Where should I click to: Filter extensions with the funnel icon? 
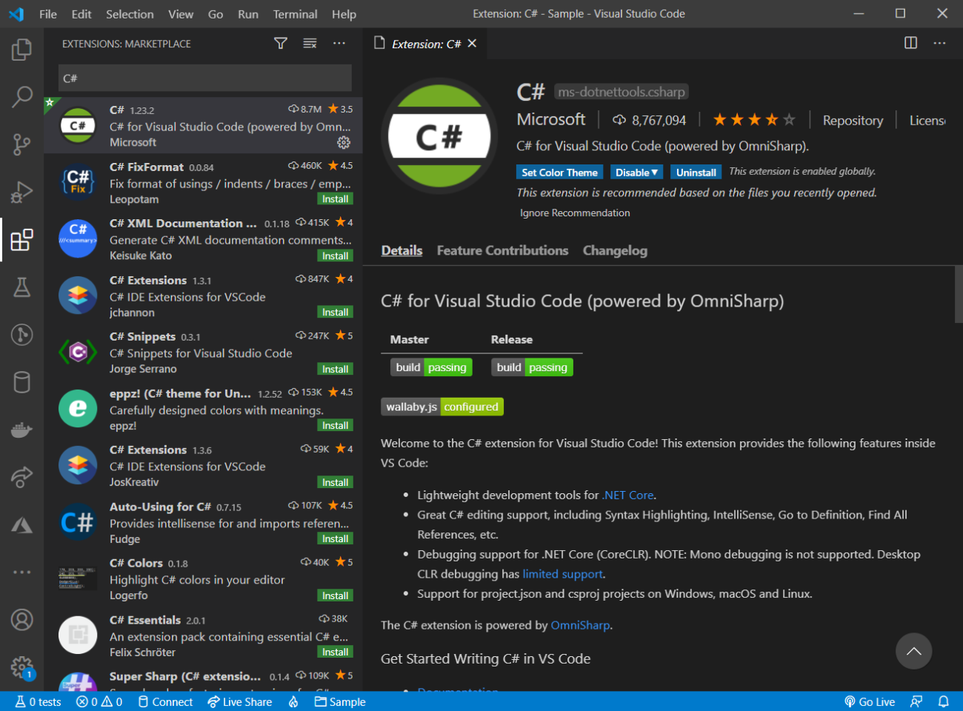point(280,44)
